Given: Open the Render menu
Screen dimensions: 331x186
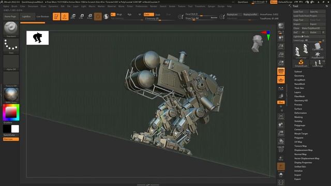Looking at the screenshot, I should 154,6.
